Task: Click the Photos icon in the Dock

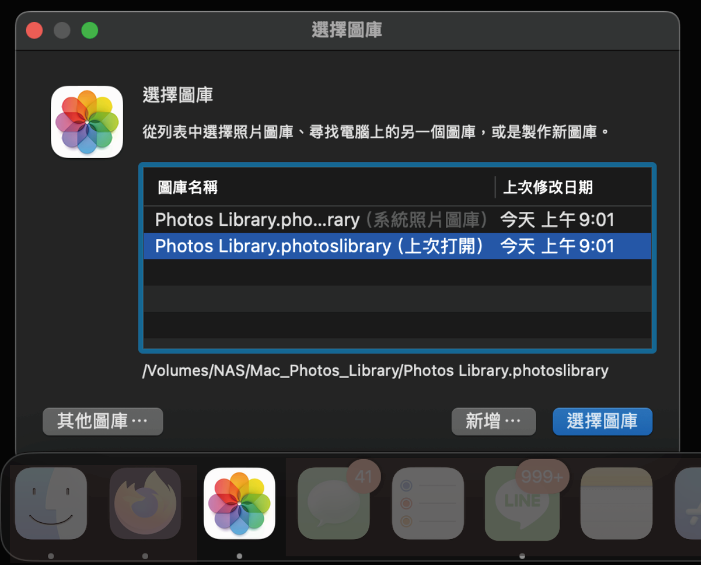Action: coord(239,504)
